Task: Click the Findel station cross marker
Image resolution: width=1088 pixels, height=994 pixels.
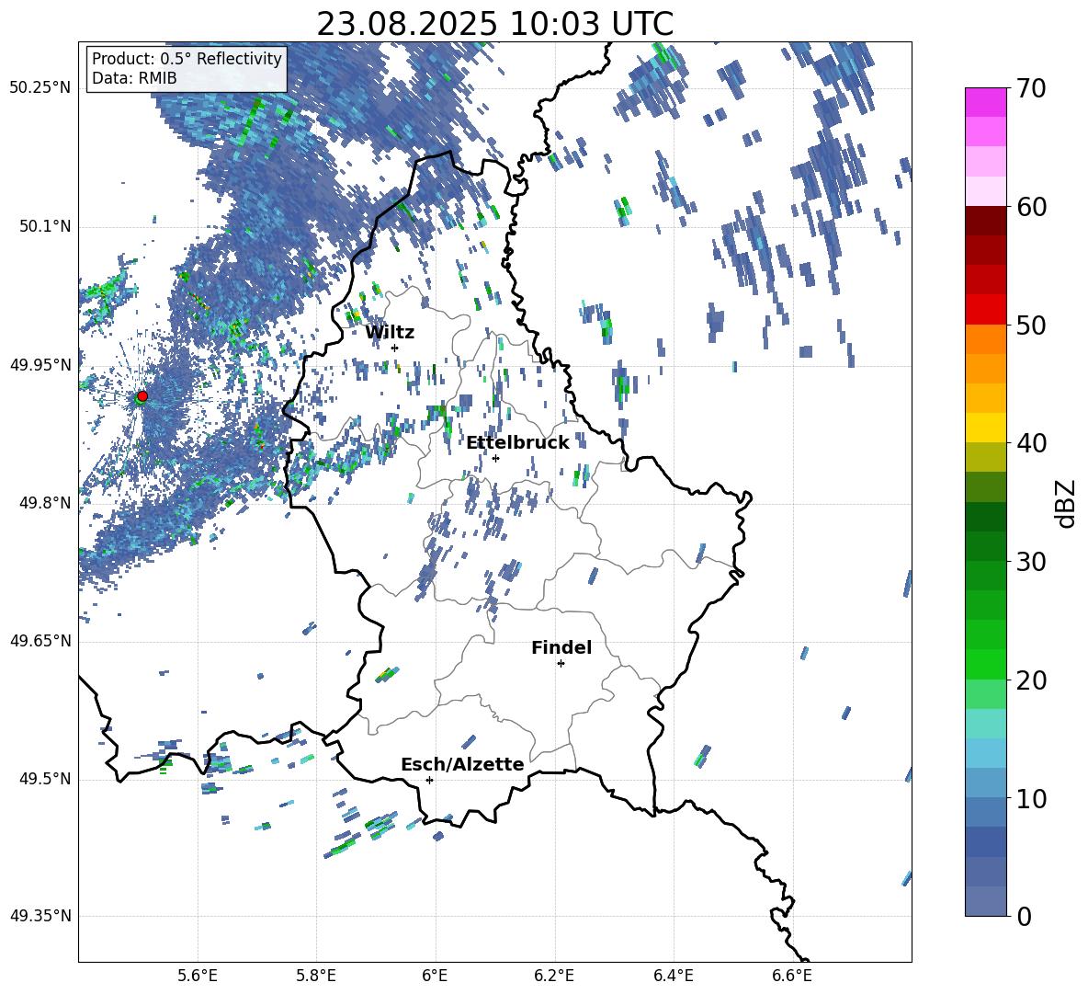Action: [x=561, y=664]
